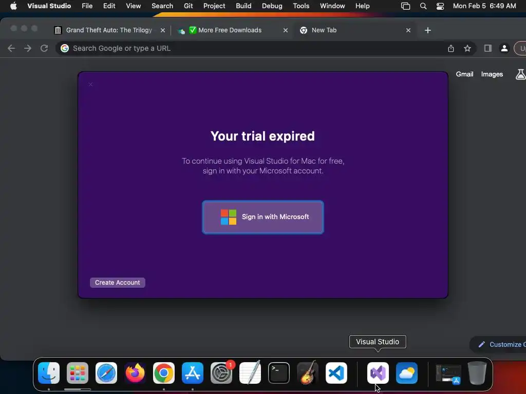Reload the page in Chrome
The width and height of the screenshot is (526, 394).
click(x=44, y=48)
